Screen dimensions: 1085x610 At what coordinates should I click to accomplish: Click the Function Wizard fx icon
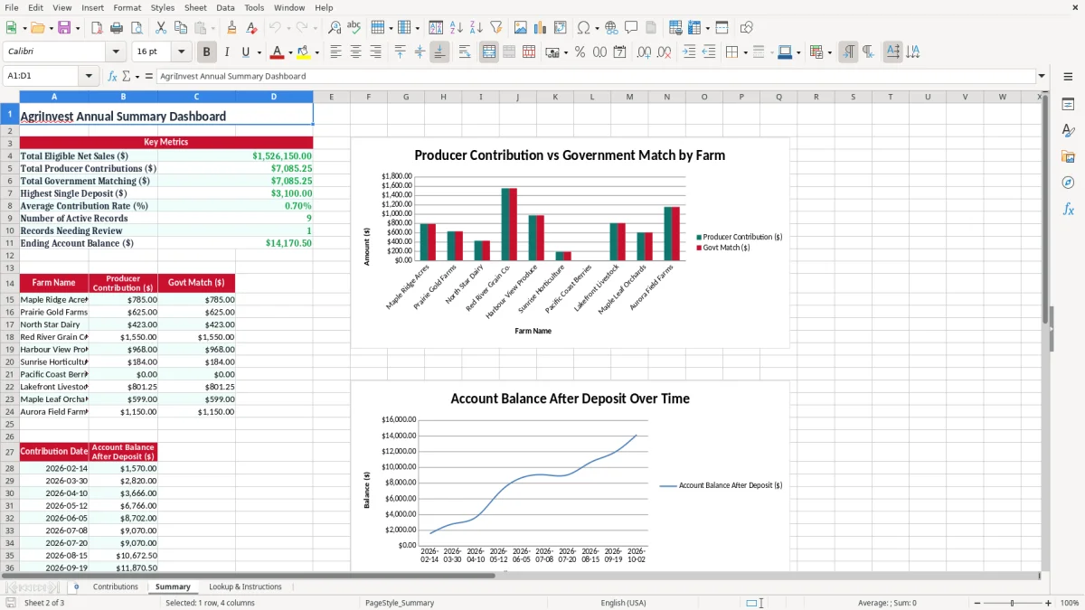pos(113,76)
